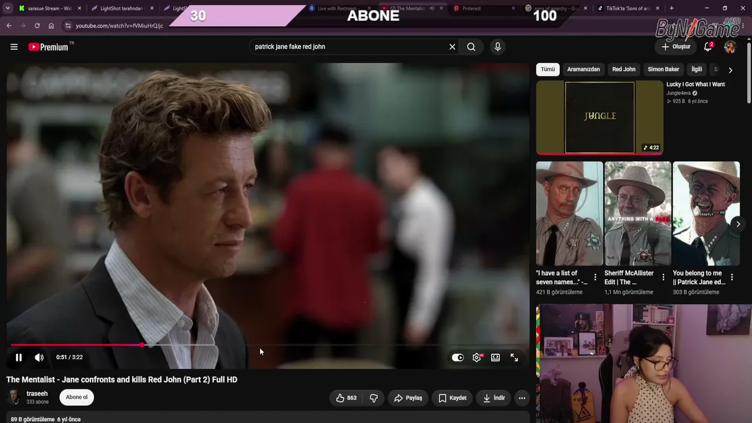Screen dimensions: 752x423
Task: Clear the search query with the X
Action: [452, 47]
